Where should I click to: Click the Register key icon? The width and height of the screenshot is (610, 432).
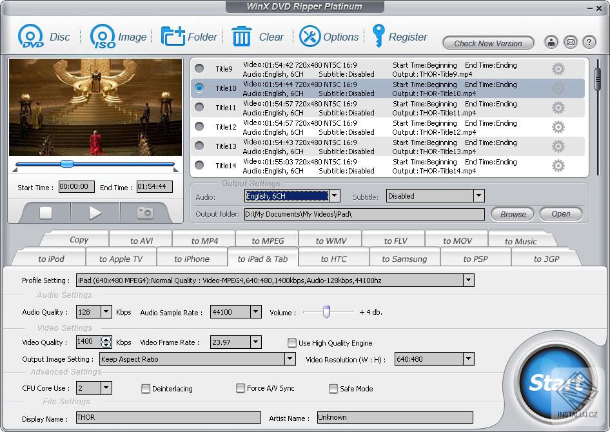(x=379, y=36)
